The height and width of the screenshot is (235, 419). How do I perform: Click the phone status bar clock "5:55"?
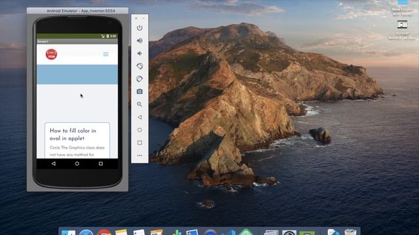[x=113, y=36]
